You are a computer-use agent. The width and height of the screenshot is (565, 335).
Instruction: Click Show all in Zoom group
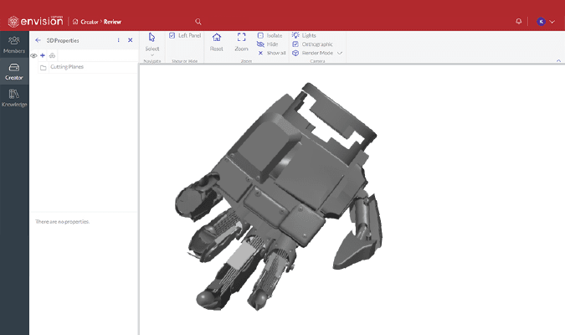click(x=272, y=53)
